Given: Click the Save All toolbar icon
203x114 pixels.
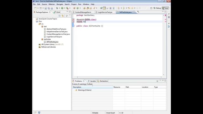Looking at the screenshot, I should pyautogui.click(x=49, y=8).
